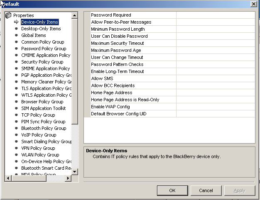Screen dimensions: 260x200
Task: Open On-Device Help Policy Group
Action: (x=46, y=161)
